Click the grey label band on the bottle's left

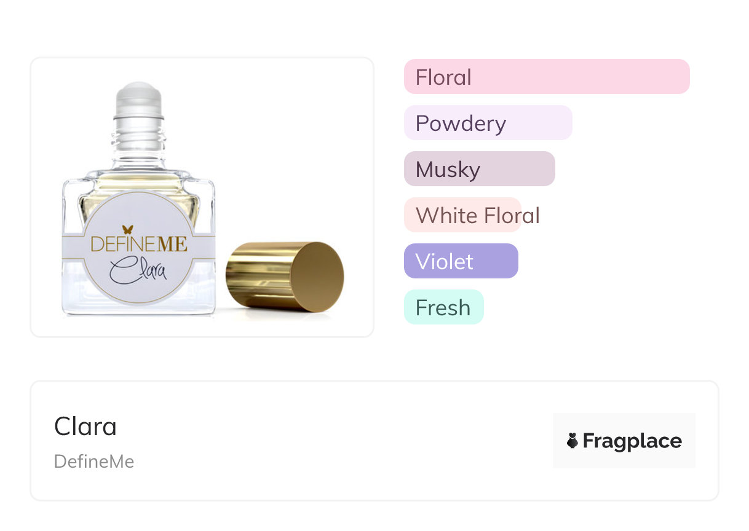[x=73, y=252]
